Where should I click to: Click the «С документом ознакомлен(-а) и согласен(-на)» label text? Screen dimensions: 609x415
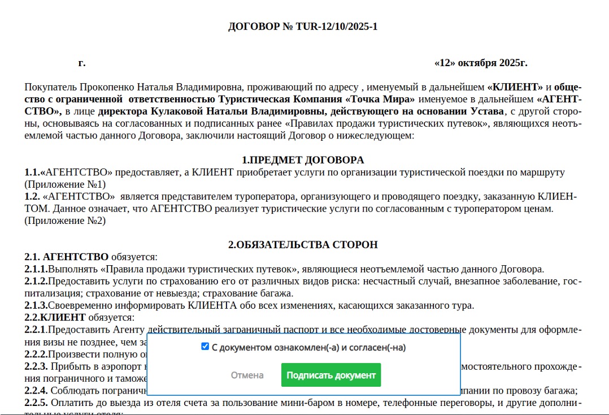tap(309, 347)
